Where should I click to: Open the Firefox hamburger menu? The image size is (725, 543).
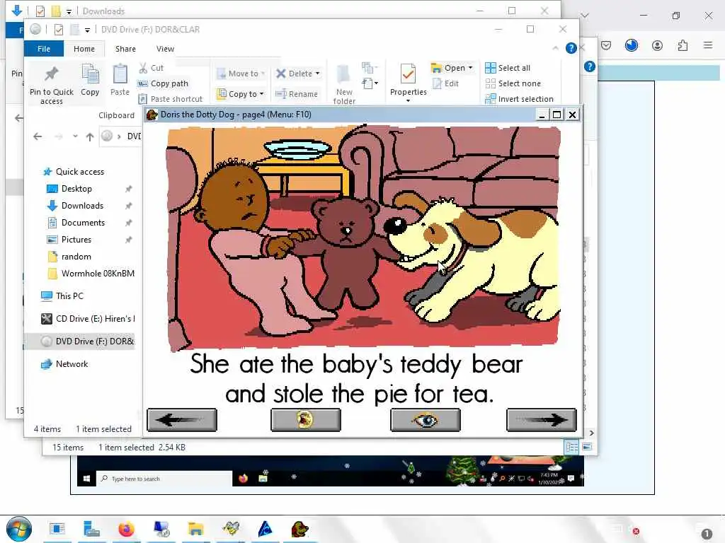(708, 45)
